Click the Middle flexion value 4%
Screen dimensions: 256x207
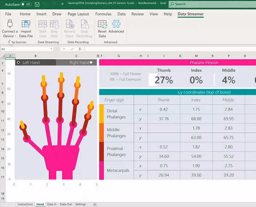229,80
